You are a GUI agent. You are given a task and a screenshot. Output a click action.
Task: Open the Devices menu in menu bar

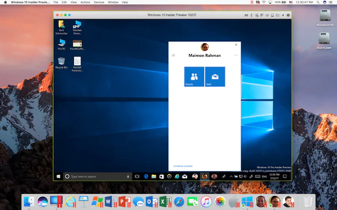99,3
